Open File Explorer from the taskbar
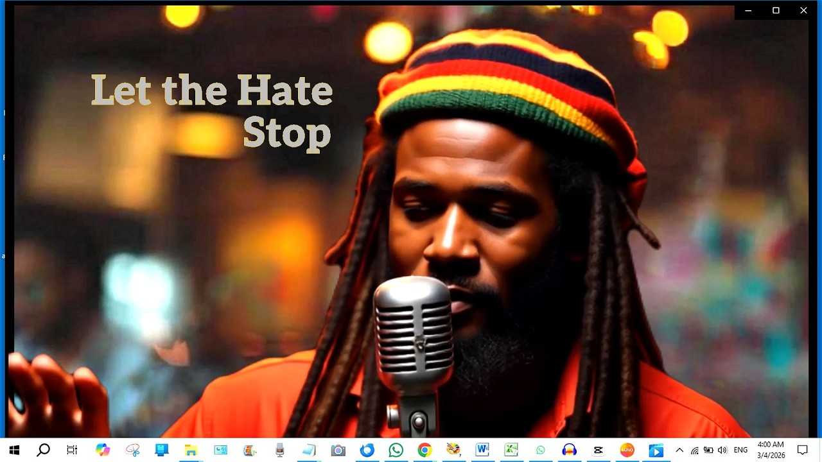 click(x=191, y=450)
